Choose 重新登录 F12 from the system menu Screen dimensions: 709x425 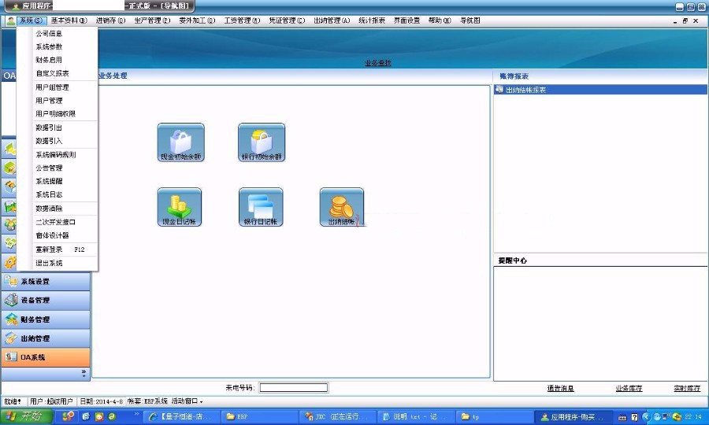click(x=58, y=249)
